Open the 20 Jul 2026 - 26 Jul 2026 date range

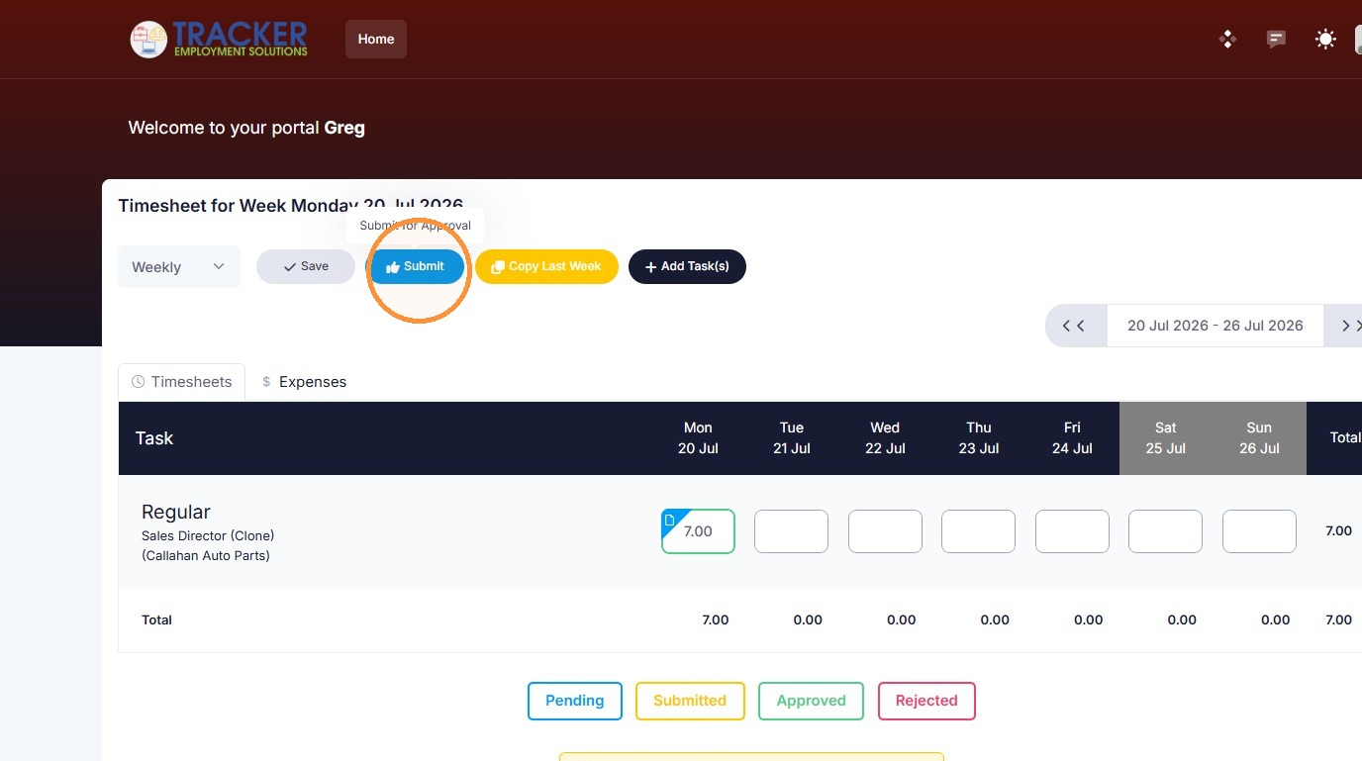(1216, 326)
